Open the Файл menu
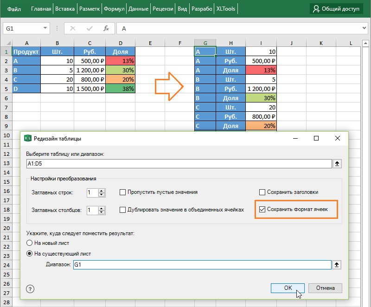The height and width of the screenshot is (307, 371). click(x=13, y=8)
